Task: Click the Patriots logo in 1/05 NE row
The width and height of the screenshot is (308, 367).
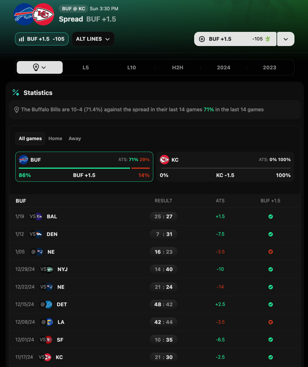Action: pyautogui.click(x=40, y=252)
